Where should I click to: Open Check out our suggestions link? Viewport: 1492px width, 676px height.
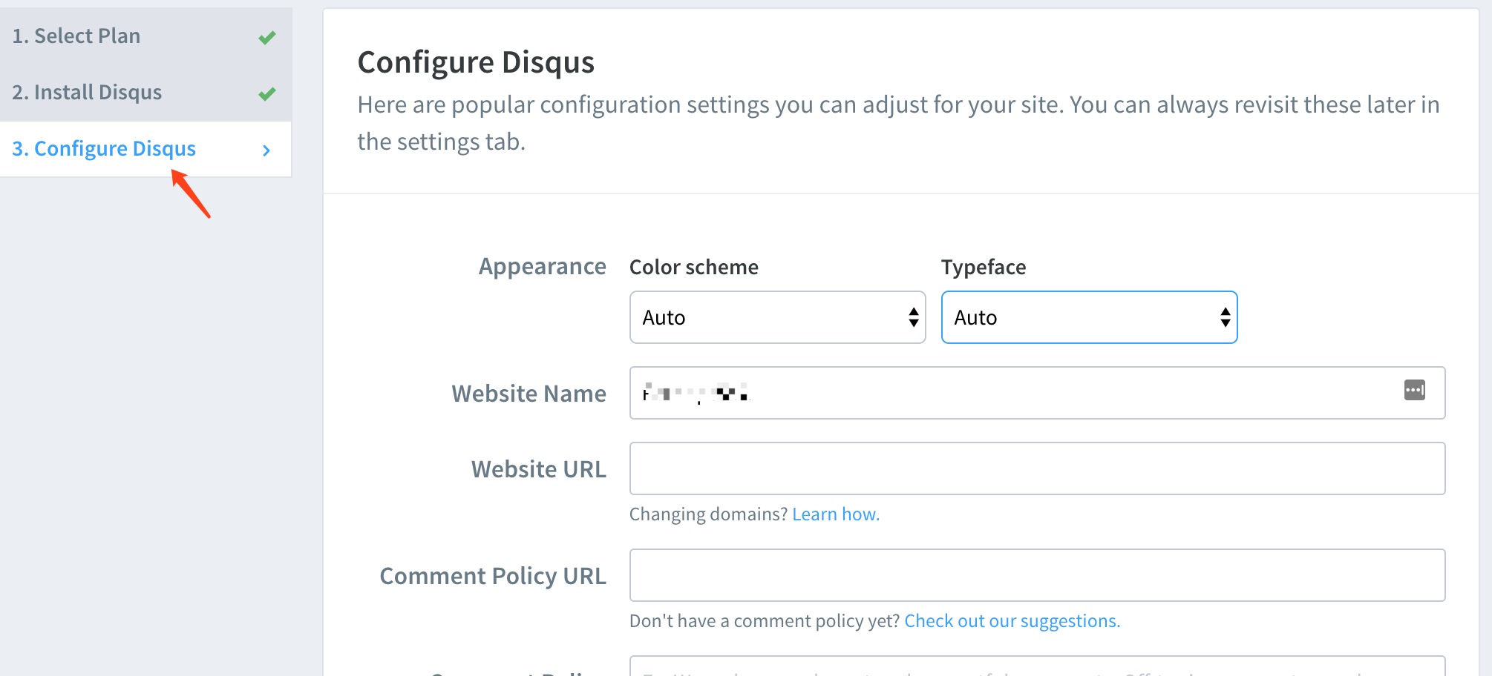click(x=1012, y=621)
